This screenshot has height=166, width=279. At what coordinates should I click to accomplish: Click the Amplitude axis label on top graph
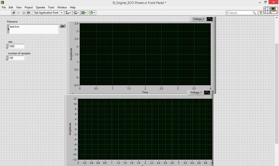point(71,54)
